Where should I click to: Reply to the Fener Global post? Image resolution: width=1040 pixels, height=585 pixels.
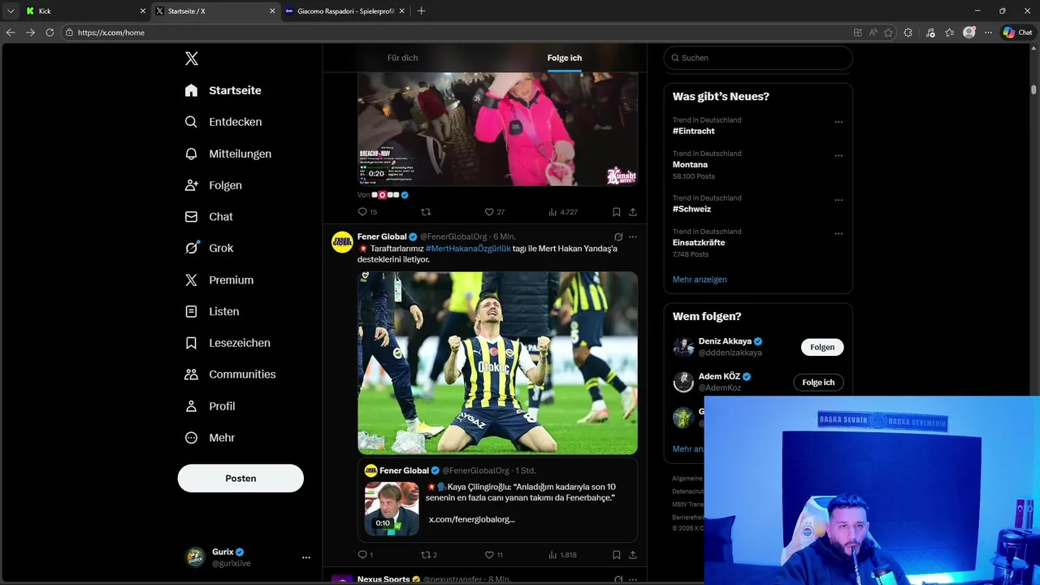click(366, 555)
